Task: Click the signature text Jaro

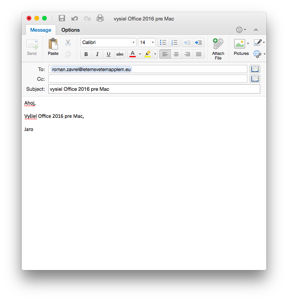Action: click(x=29, y=129)
